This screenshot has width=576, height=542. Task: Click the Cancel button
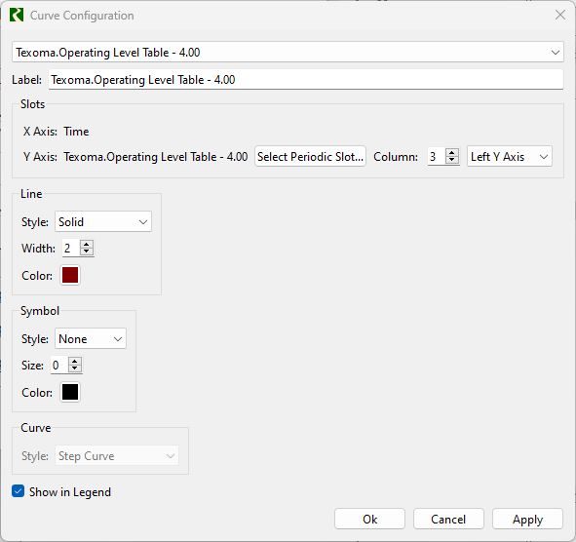click(x=448, y=519)
